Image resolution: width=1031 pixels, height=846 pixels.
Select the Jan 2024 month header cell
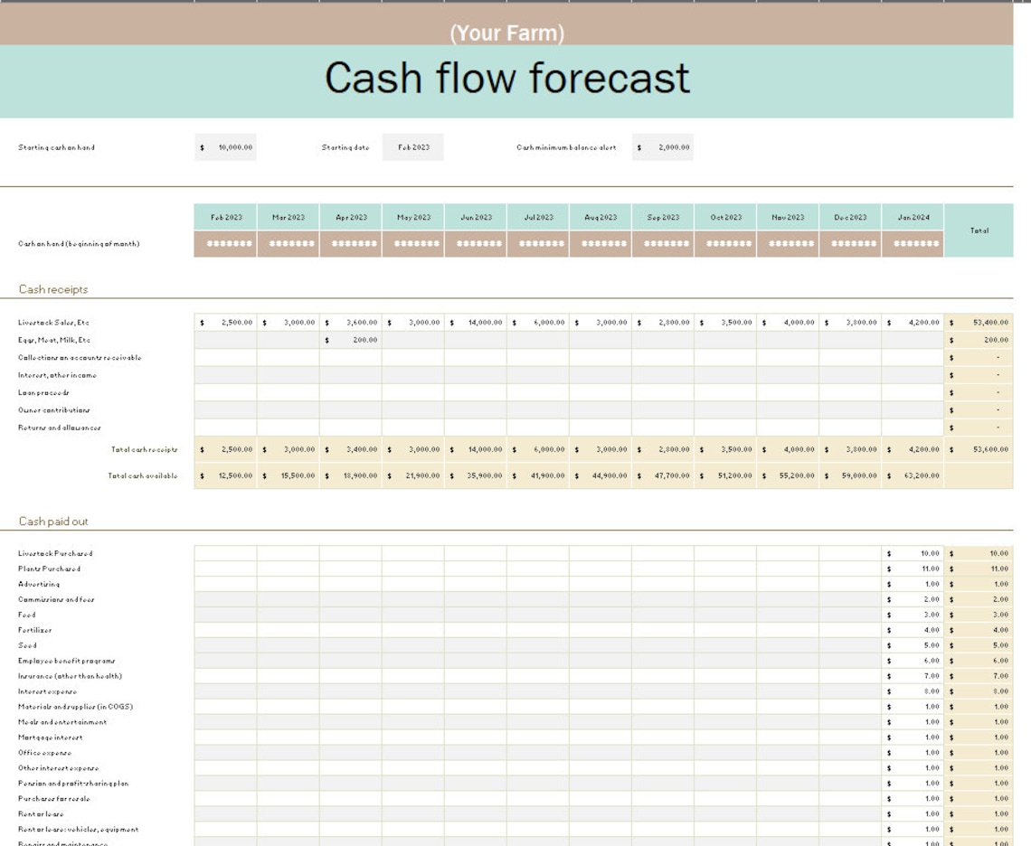click(x=911, y=217)
